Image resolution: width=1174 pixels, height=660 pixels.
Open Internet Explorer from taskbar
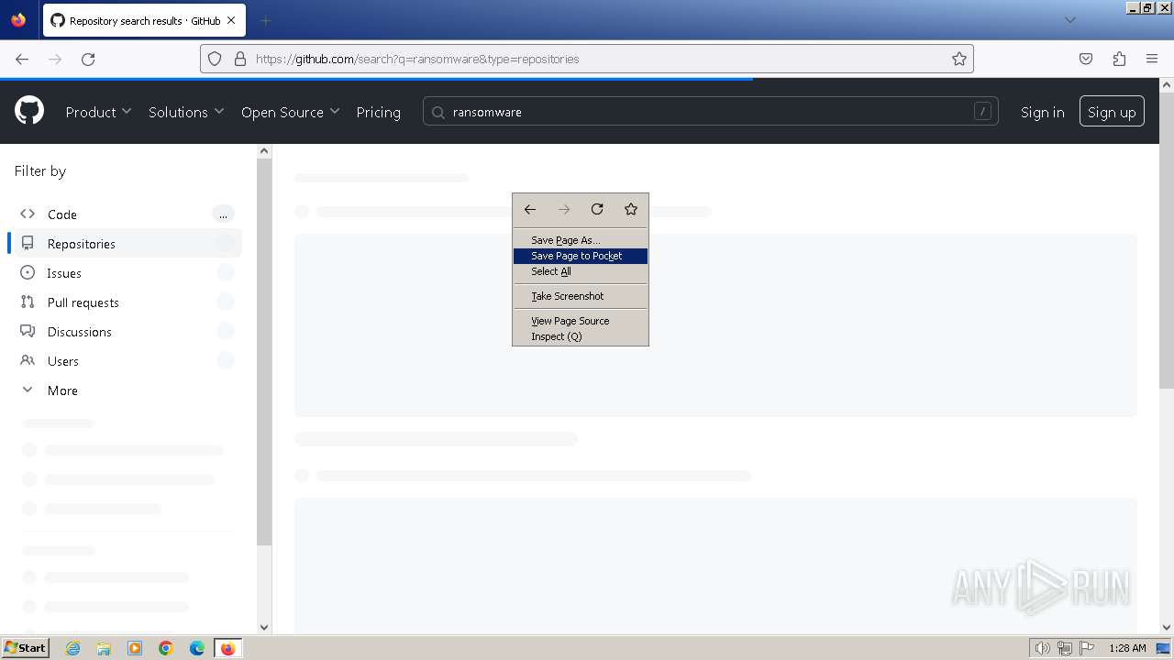coord(73,648)
